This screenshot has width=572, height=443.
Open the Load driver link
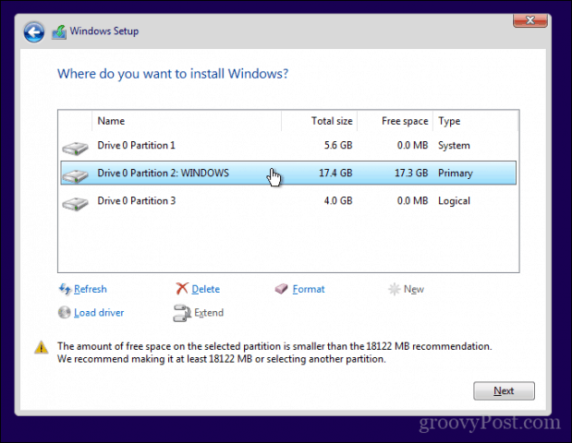(99, 313)
